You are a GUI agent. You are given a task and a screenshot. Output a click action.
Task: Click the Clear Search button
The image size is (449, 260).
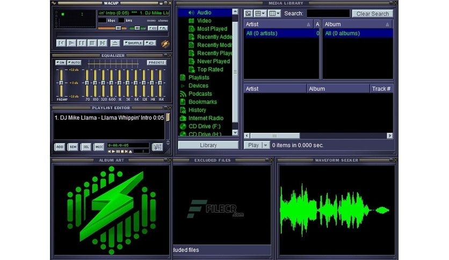coord(372,13)
